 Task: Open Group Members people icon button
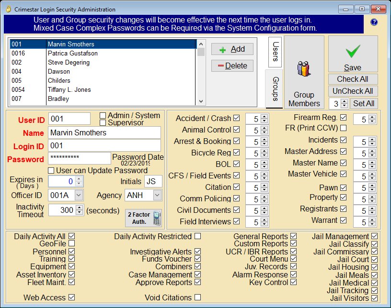point(304,72)
